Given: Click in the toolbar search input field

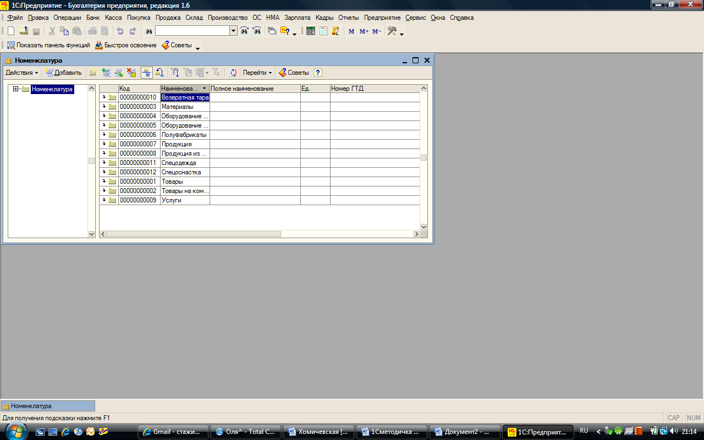Looking at the screenshot, I should pos(192,31).
